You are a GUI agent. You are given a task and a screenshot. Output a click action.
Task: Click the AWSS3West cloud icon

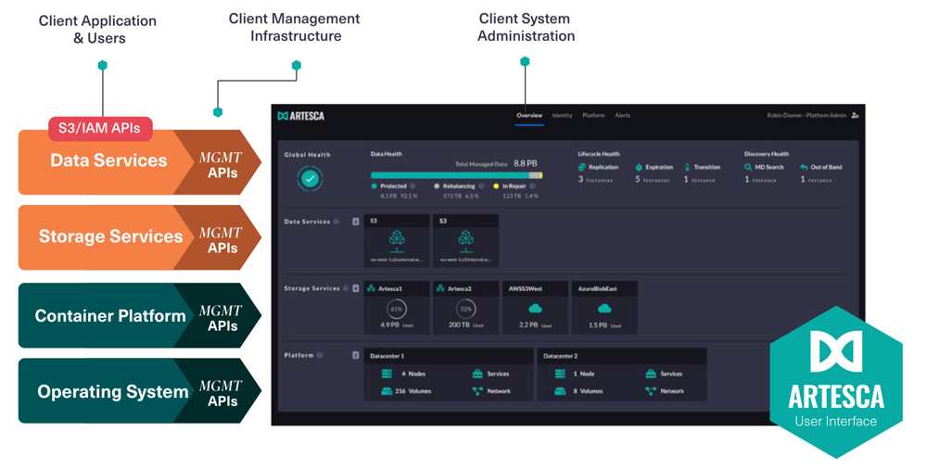[x=535, y=308]
